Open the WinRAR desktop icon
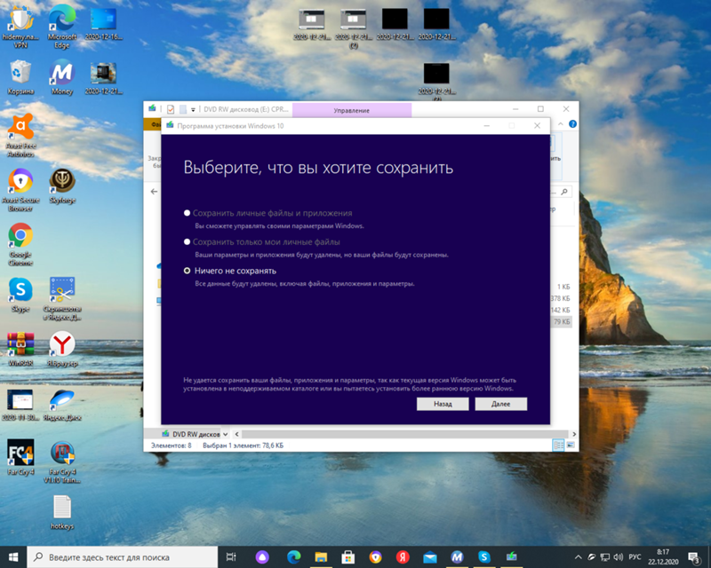This screenshot has width=711, height=568. [x=20, y=349]
